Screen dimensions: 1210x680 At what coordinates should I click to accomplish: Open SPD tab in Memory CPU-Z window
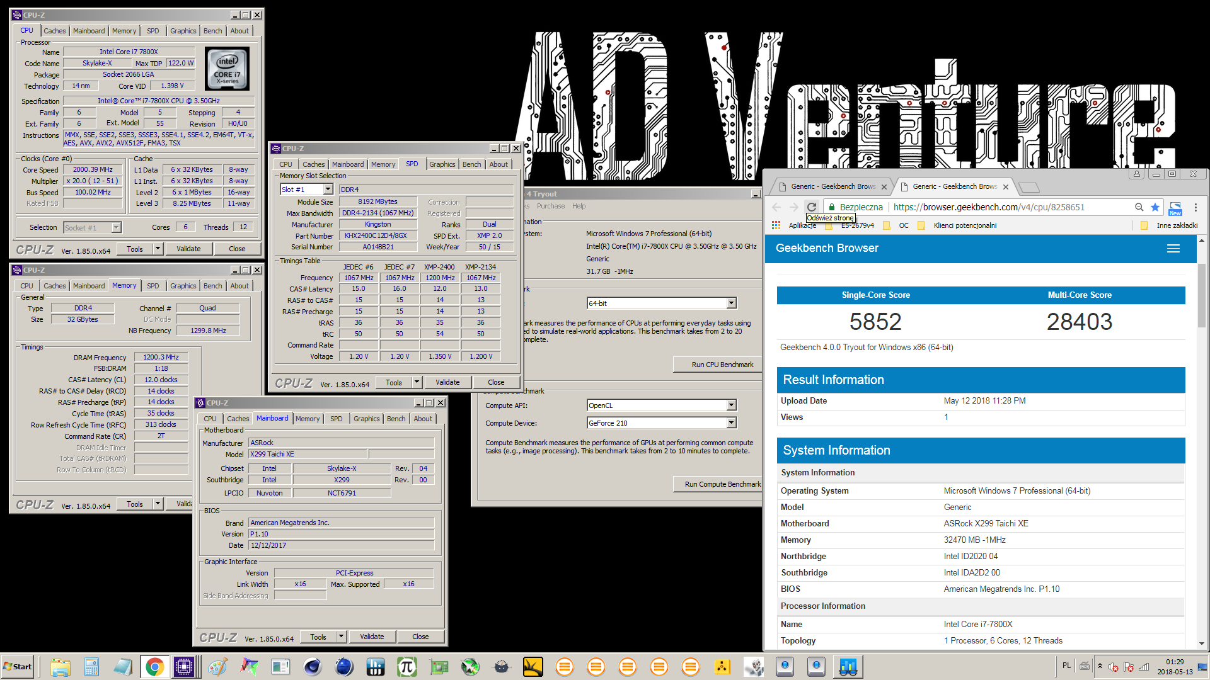pyautogui.click(x=153, y=286)
